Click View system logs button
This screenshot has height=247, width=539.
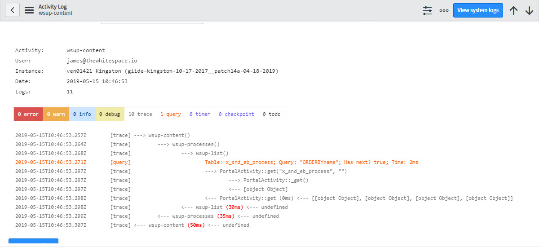477,10
